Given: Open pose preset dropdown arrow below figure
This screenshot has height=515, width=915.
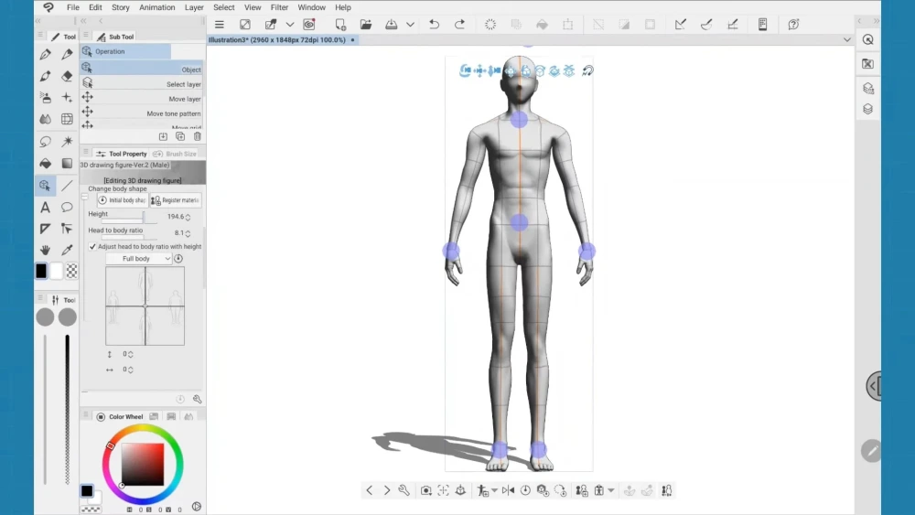Looking at the screenshot, I should 494,490.
